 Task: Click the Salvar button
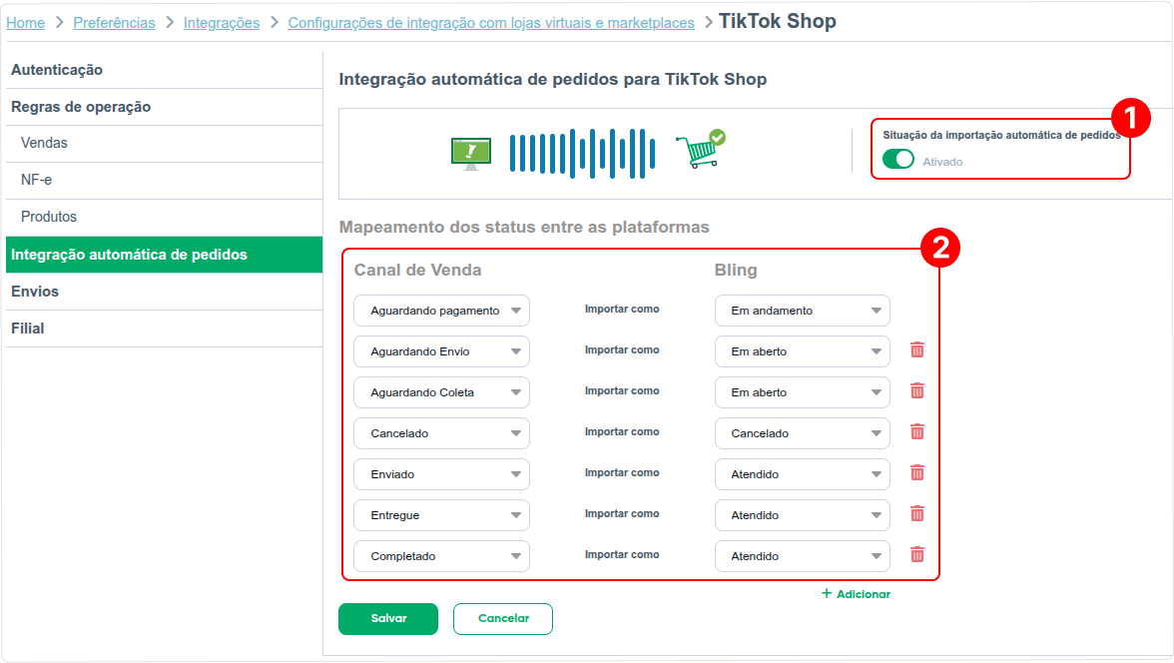387,619
